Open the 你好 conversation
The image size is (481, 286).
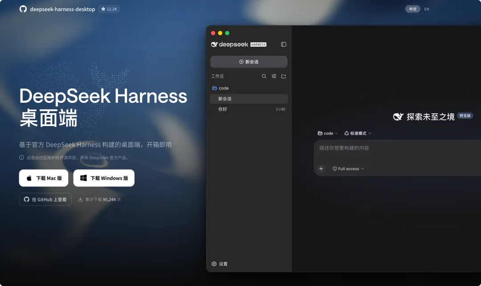(x=249, y=109)
